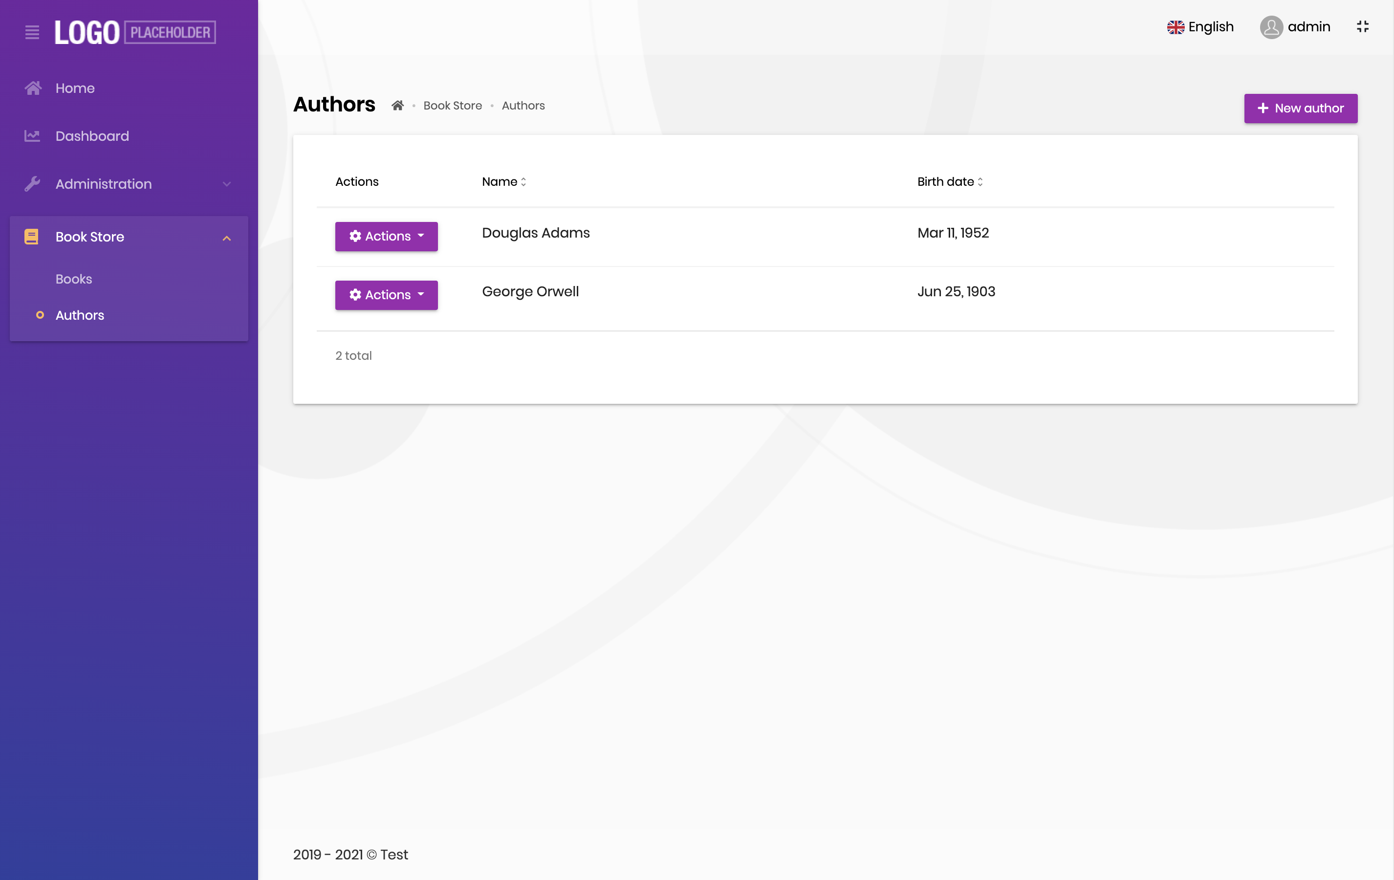Viewport: 1394px width, 880px height.
Task: Click the Book Store breadcrumb link
Action: (452, 106)
